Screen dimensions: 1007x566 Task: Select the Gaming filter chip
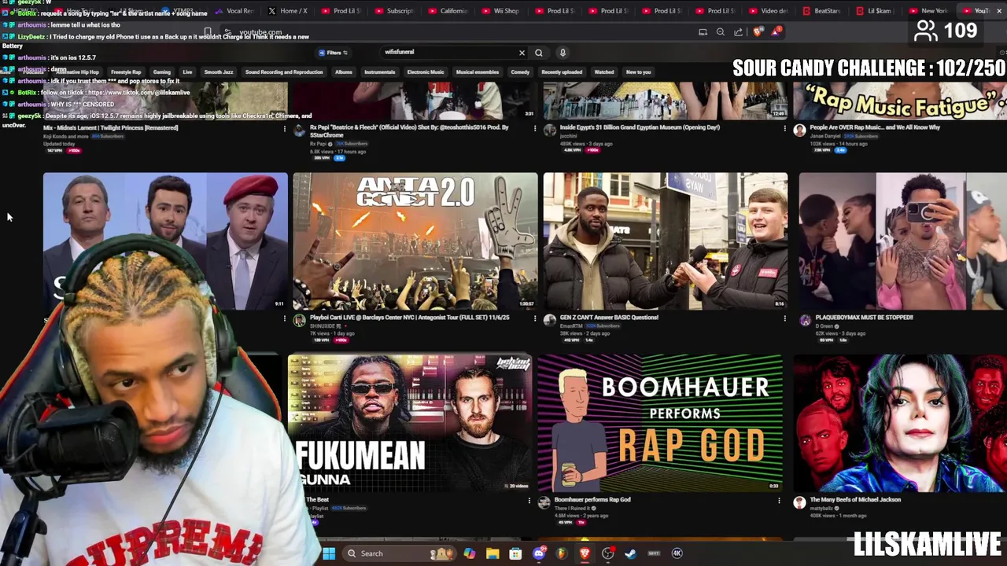[x=162, y=72]
